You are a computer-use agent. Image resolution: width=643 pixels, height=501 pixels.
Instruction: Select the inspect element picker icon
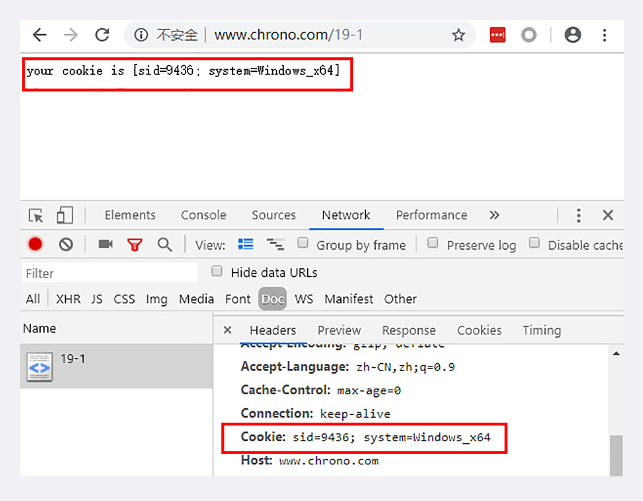pos(36,215)
